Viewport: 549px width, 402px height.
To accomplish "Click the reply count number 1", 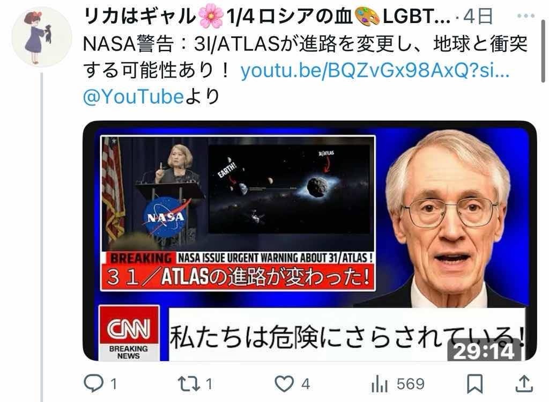I will click(x=114, y=384).
